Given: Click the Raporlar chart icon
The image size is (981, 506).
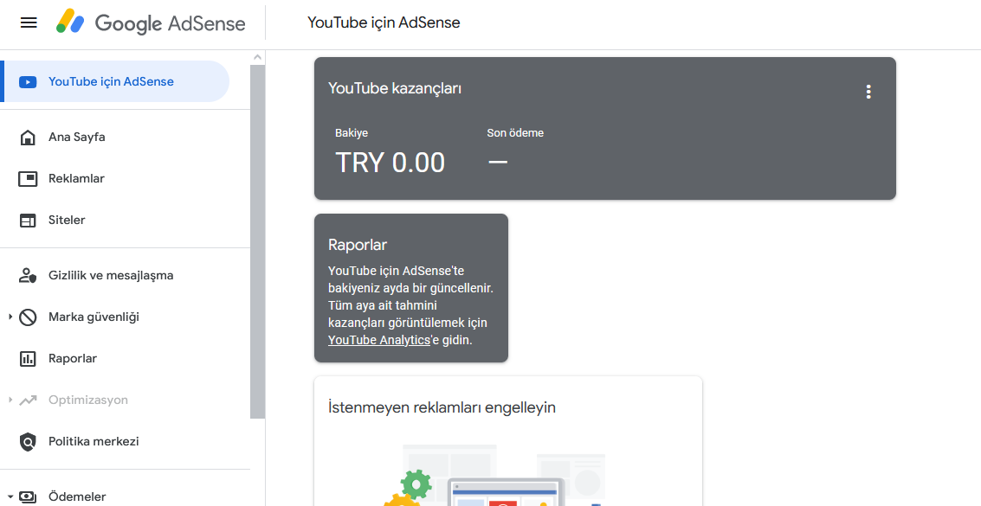Looking at the screenshot, I should pyautogui.click(x=28, y=359).
